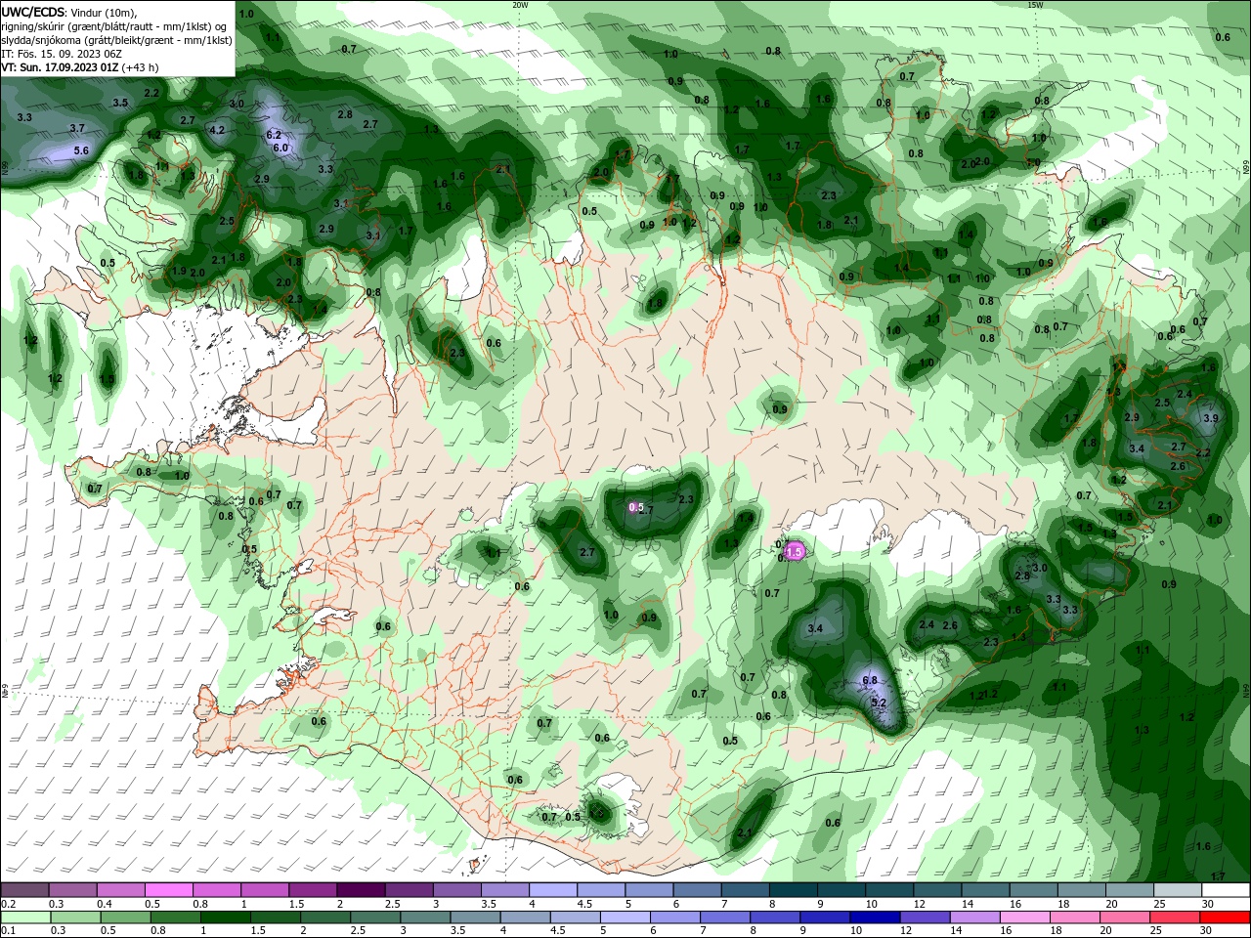Click the 'slydda/snjókoma' legend description line

point(116,40)
